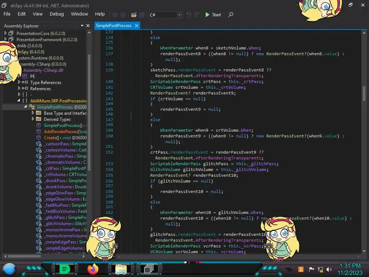The image size is (369, 277).
Task: Click the navigate backward arrow icon
Action: tap(115, 15)
